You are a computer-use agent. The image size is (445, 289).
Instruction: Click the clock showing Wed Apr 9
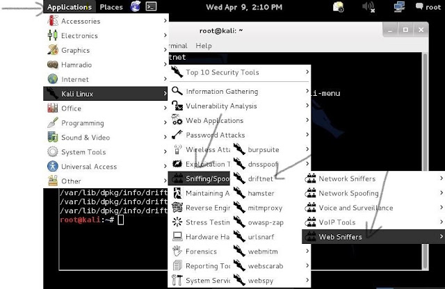[244, 7]
